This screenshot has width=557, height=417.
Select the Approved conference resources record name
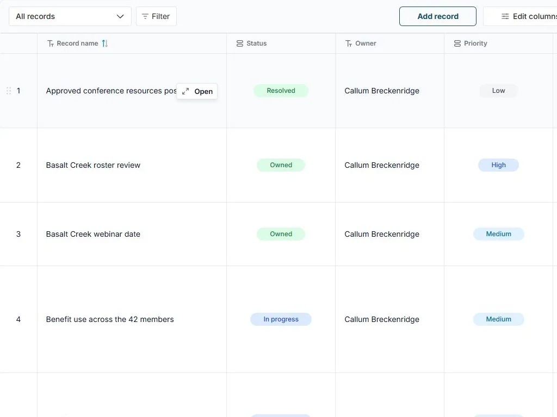click(x=111, y=91)
